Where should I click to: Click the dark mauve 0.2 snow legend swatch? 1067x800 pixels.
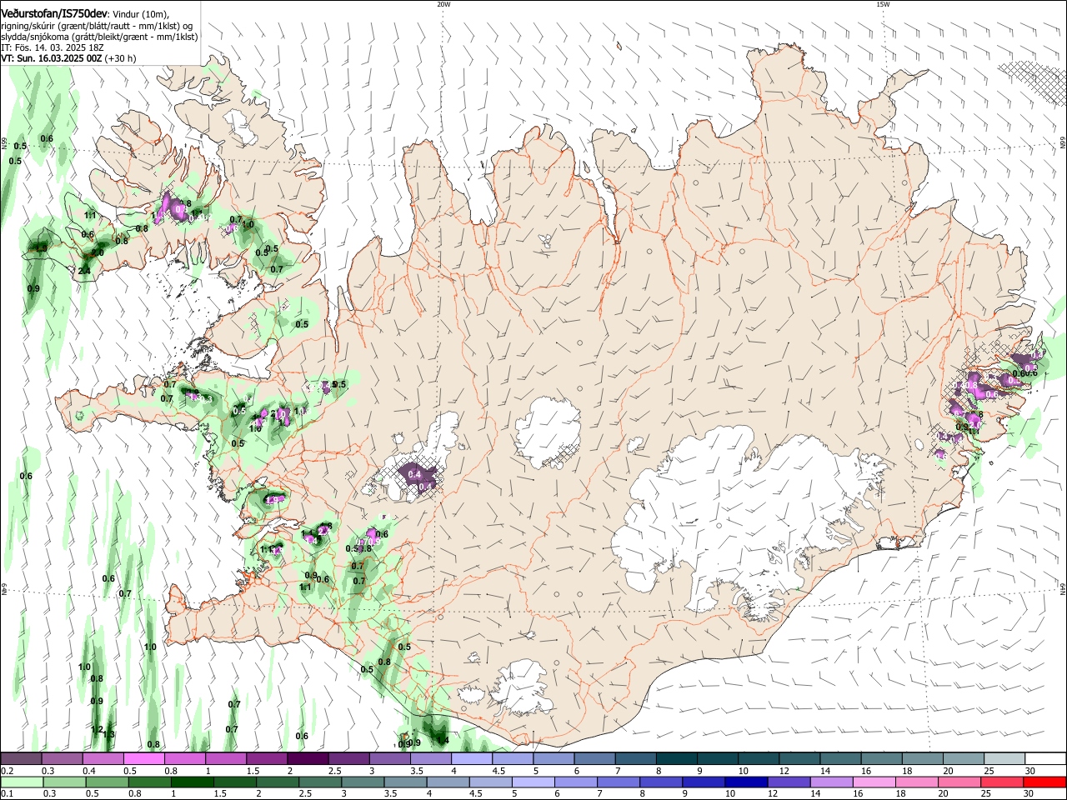[21, 758]
